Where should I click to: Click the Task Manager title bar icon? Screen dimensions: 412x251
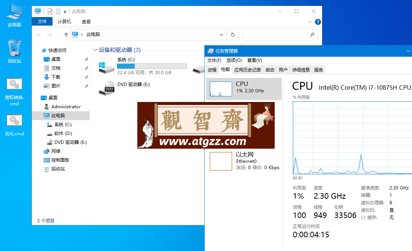[211, 51]
